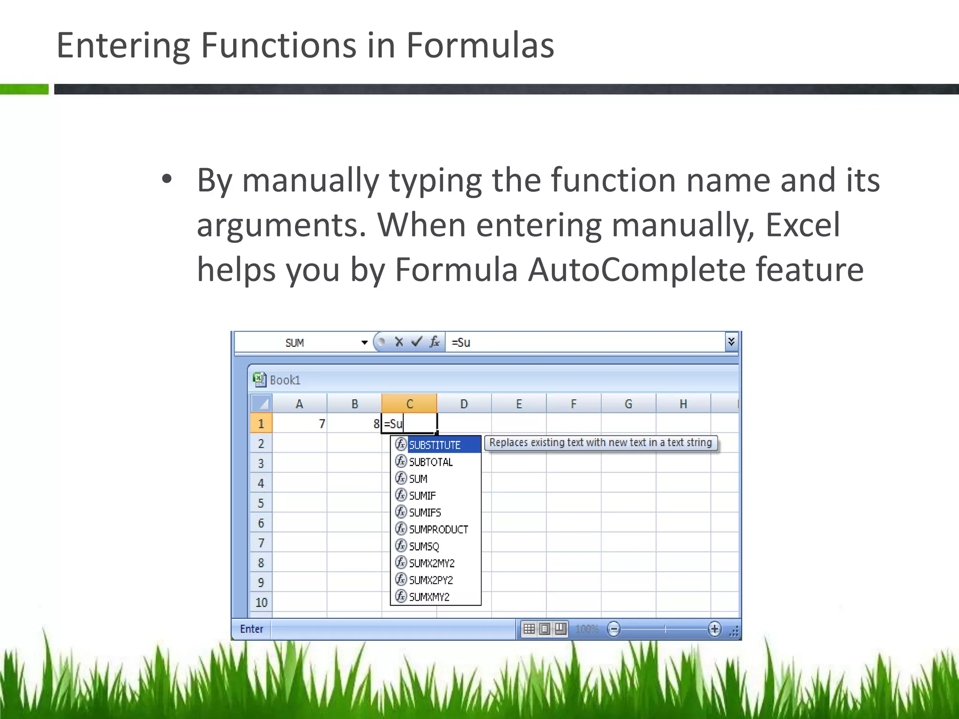The height and width of the screenshot is (719, 959).
Task: Click the Cancel (X) formula bar icon
Action: point(399,342)
